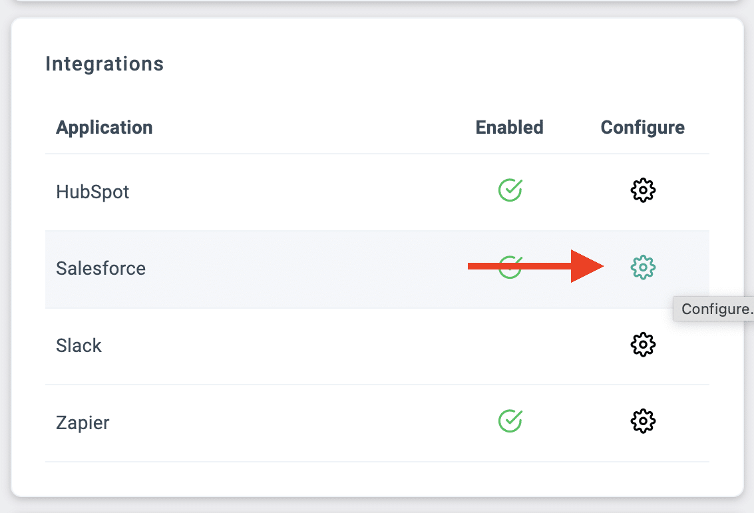
Task: Toggle the Salesforce enabled checkmark
Action: coord(510,267)
